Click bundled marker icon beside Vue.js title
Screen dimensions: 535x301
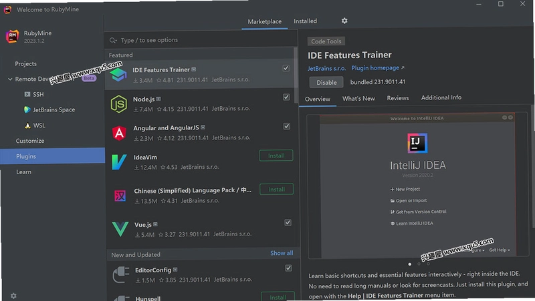(x=156, y=224)
